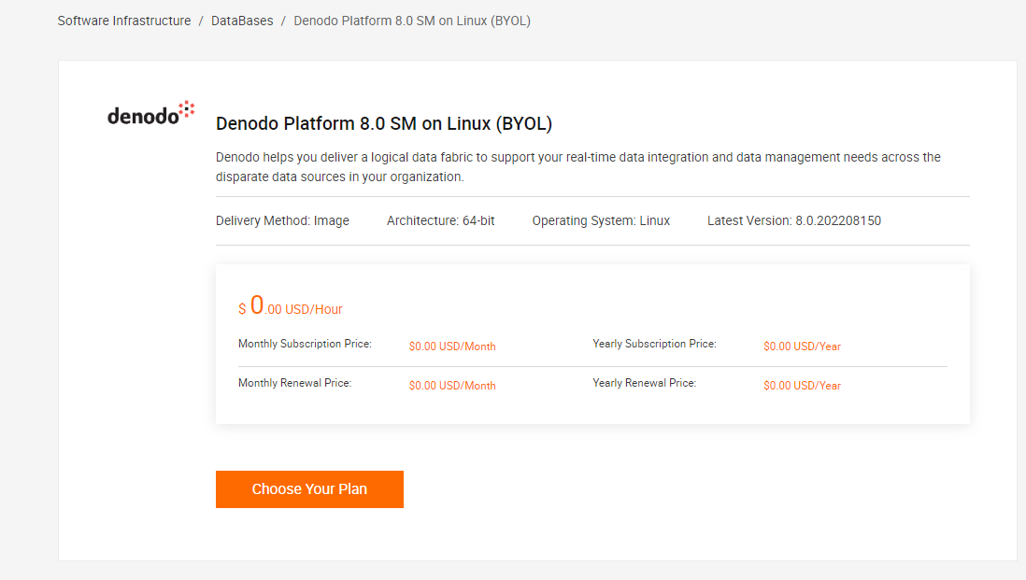
Task: Click the Monthly Subscription Price label
Action: tap(305, 344)
